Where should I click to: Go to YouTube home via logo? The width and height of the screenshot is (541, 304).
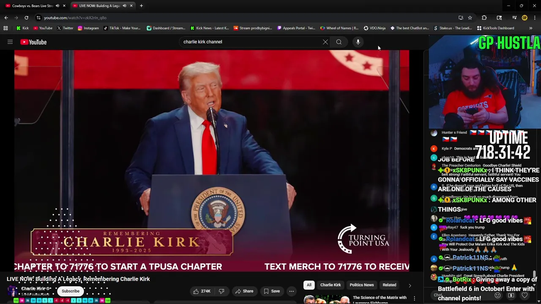(x=33, y=42)
